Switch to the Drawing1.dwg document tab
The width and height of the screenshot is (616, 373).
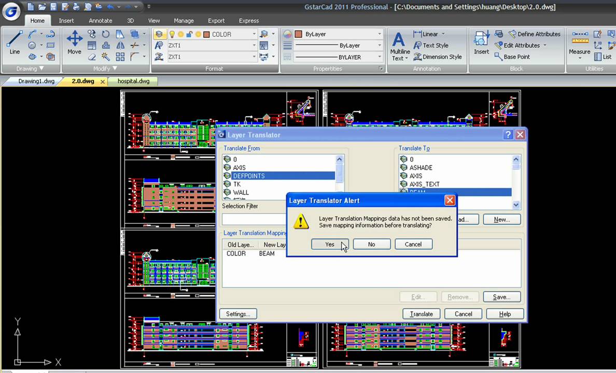36,81
